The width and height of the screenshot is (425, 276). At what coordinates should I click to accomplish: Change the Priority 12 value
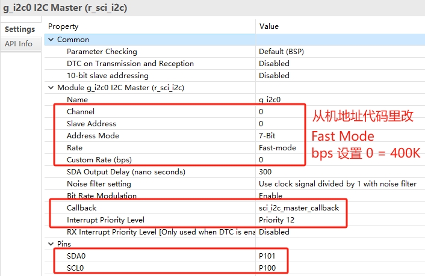tap(276, 219)
